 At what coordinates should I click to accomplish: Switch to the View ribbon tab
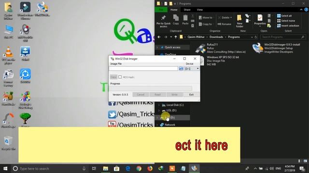(x=199, y=10)
